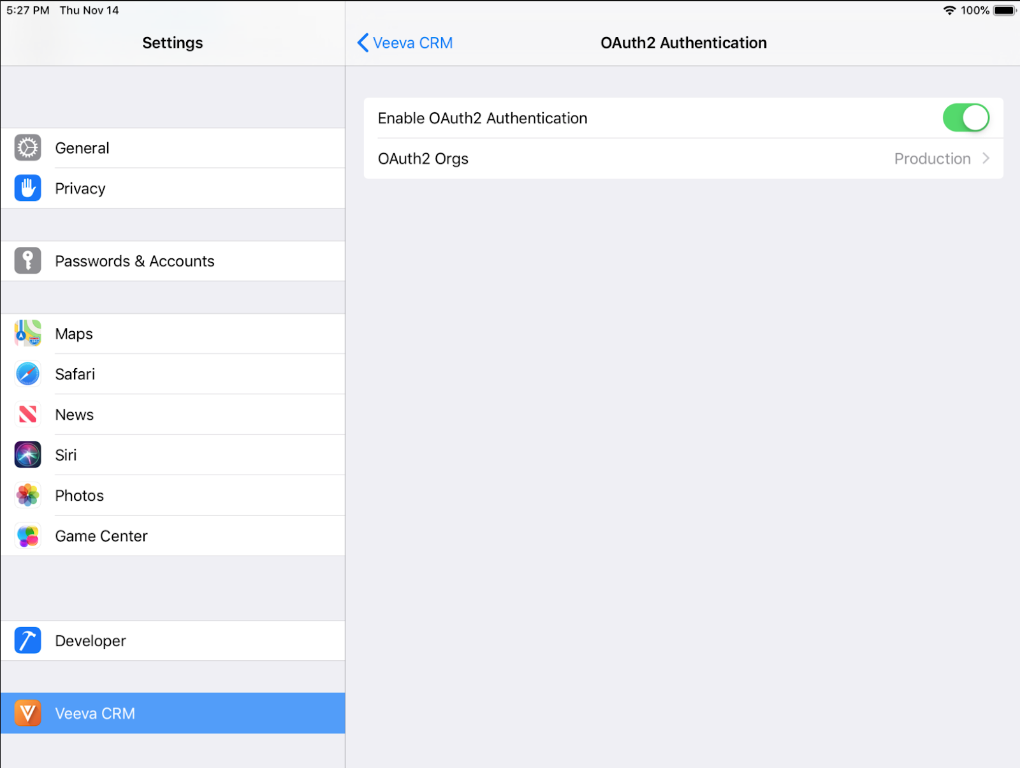Open the Production org value selection

click(x=932, y=159)
